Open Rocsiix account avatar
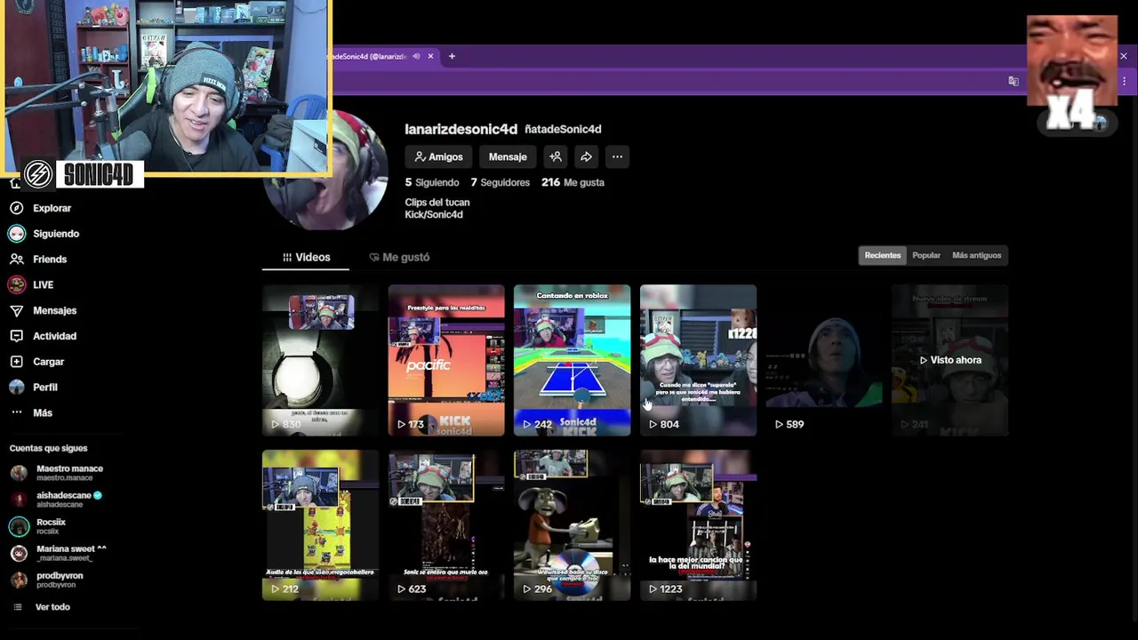Viewport: 1138px width, 640px height. click(19, 526)
